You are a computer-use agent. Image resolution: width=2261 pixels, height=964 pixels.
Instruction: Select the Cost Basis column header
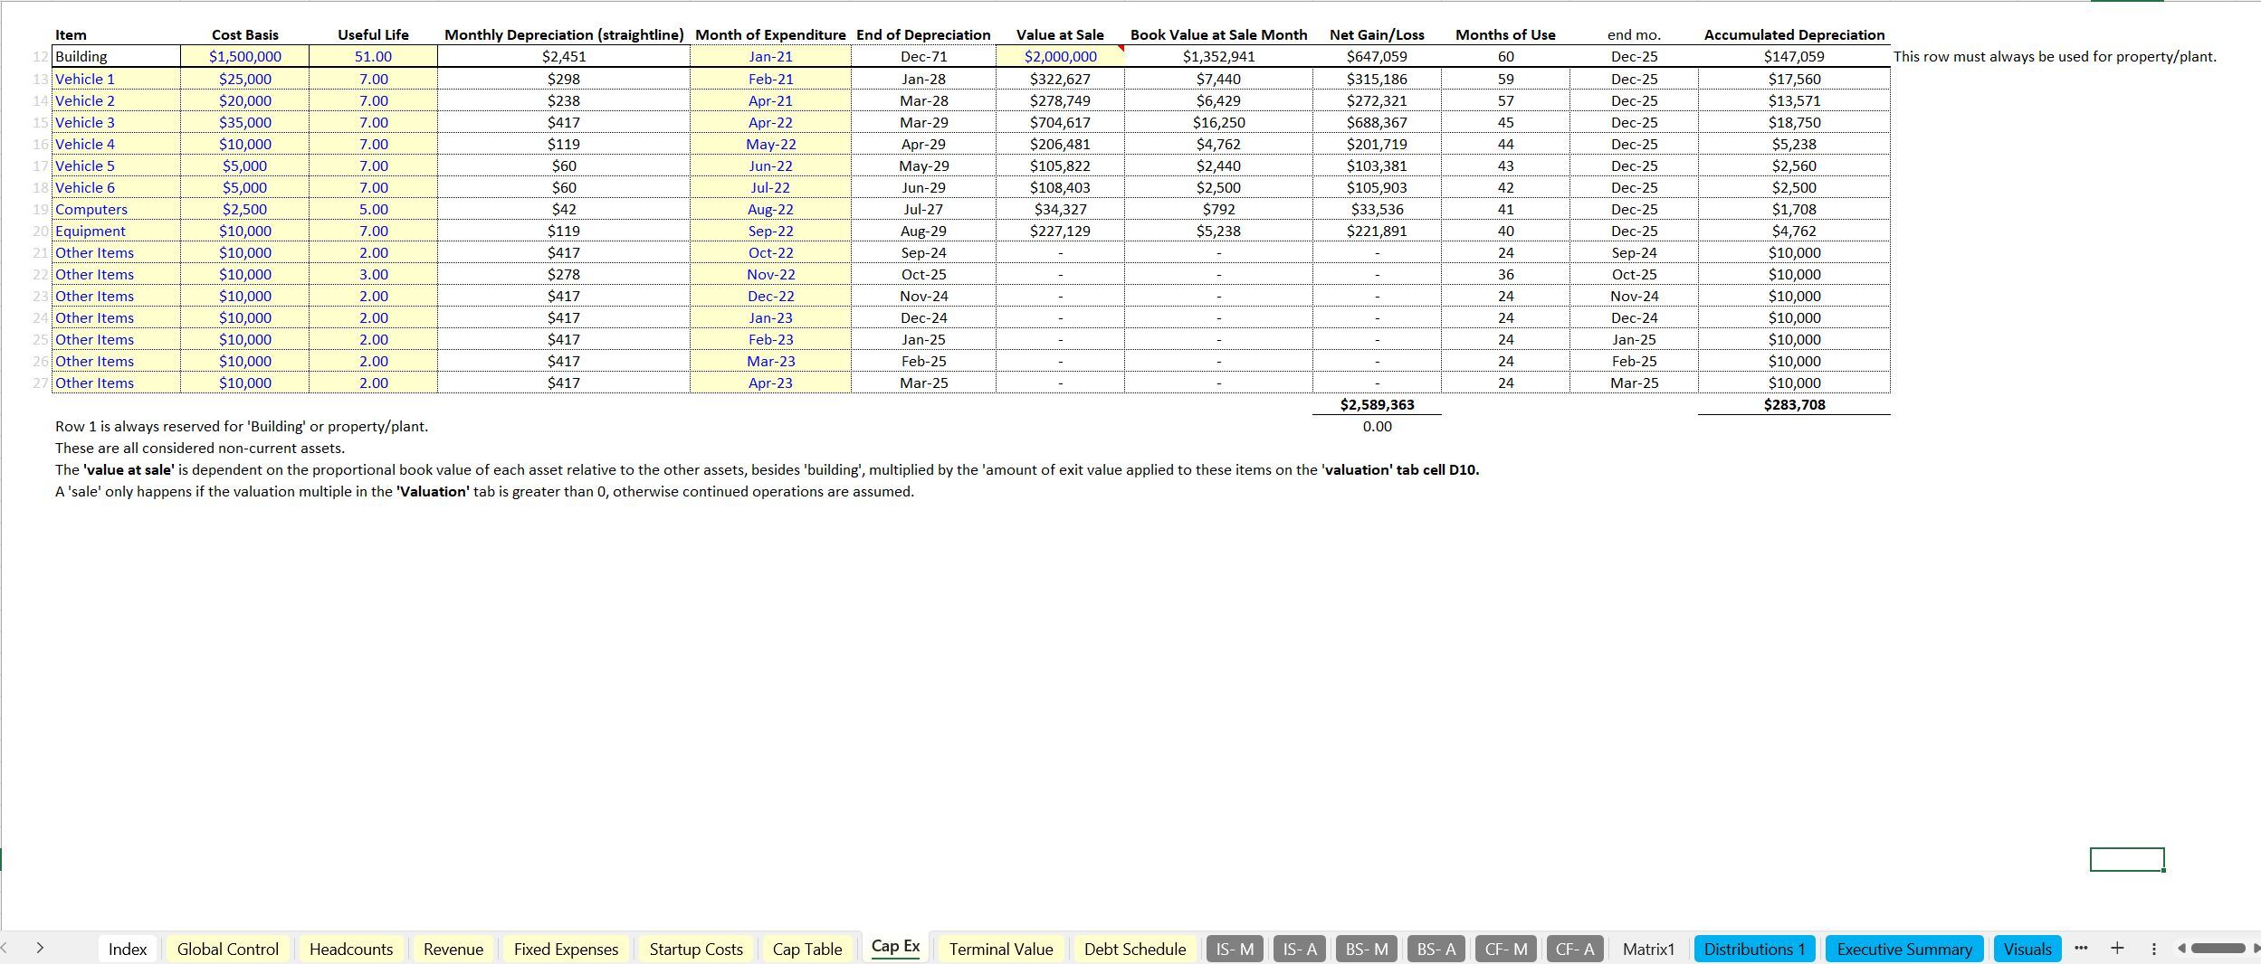pyautogui.click(x=244, y=34)
